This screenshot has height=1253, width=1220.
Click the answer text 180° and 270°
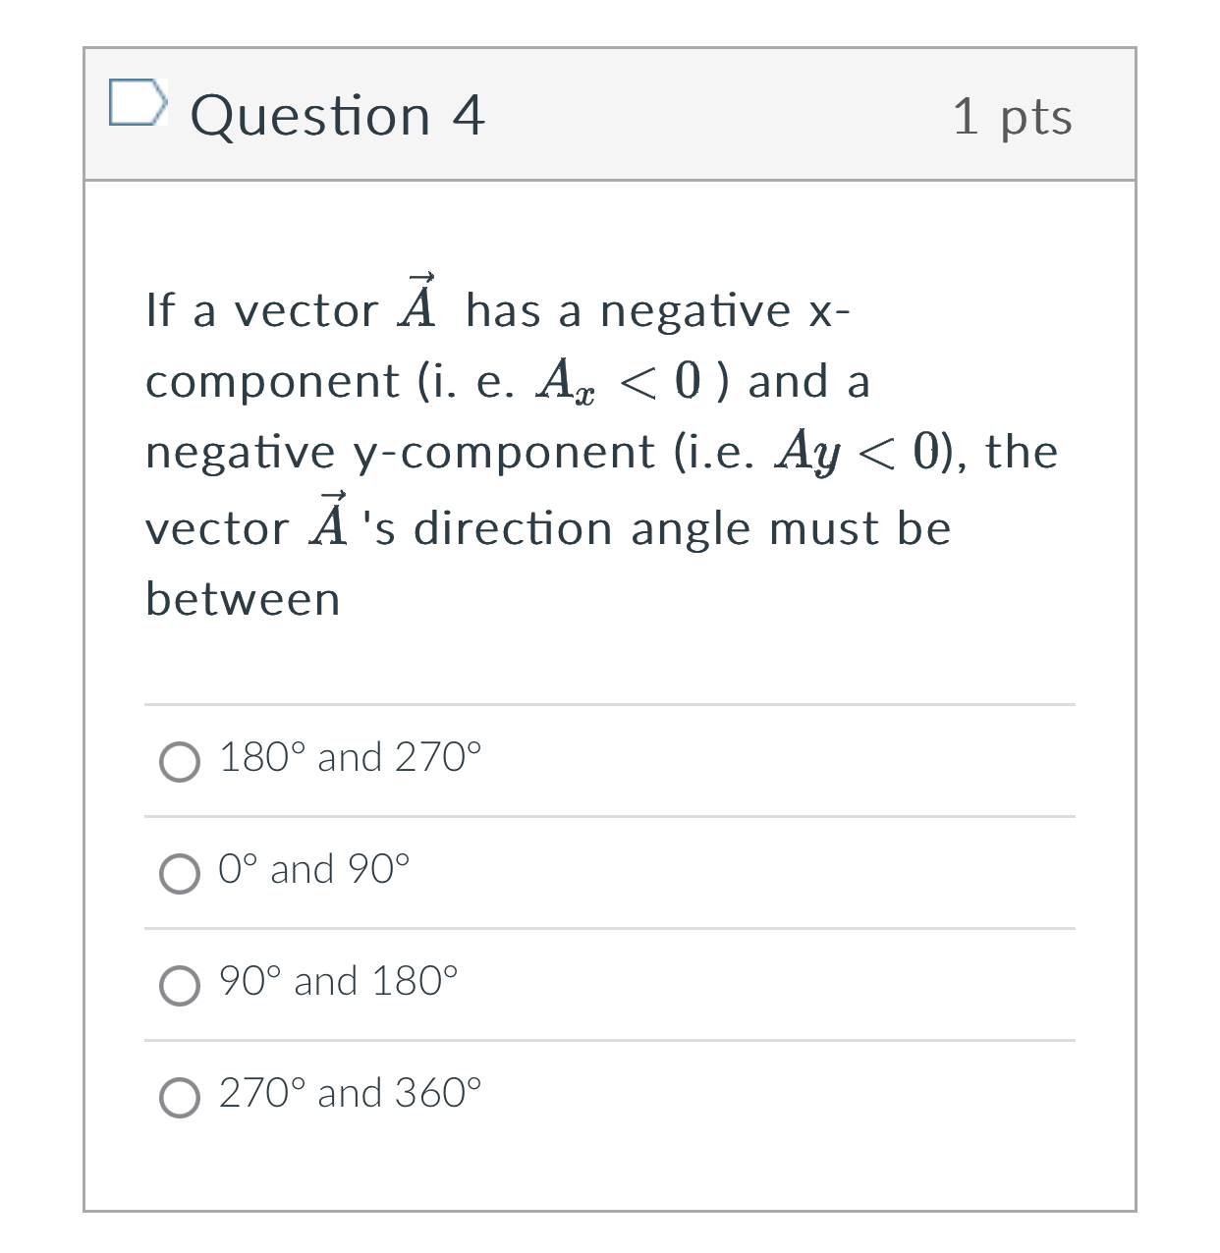click(349, 758)
